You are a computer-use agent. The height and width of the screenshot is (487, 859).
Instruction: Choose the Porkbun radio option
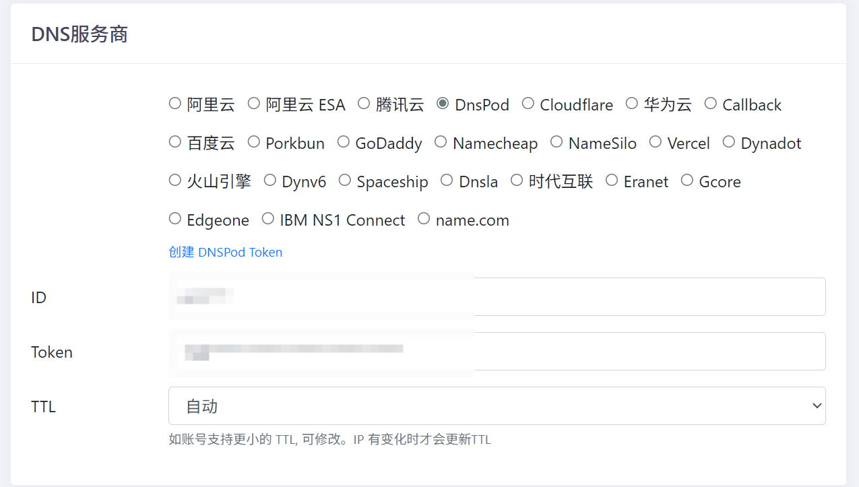click(x=254, y=142)
